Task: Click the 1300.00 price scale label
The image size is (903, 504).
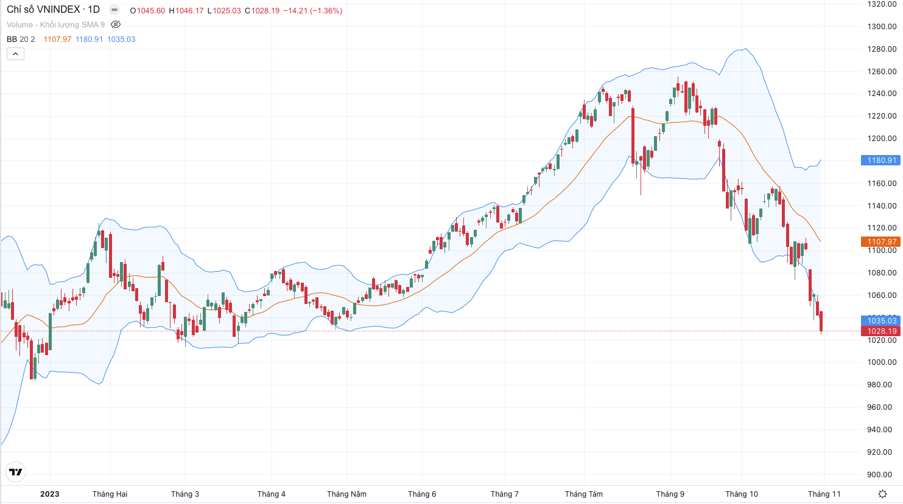Action: click(882, 26)
